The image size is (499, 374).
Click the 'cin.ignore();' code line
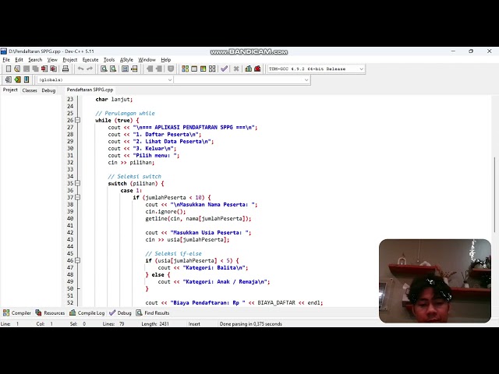(165, 211)
